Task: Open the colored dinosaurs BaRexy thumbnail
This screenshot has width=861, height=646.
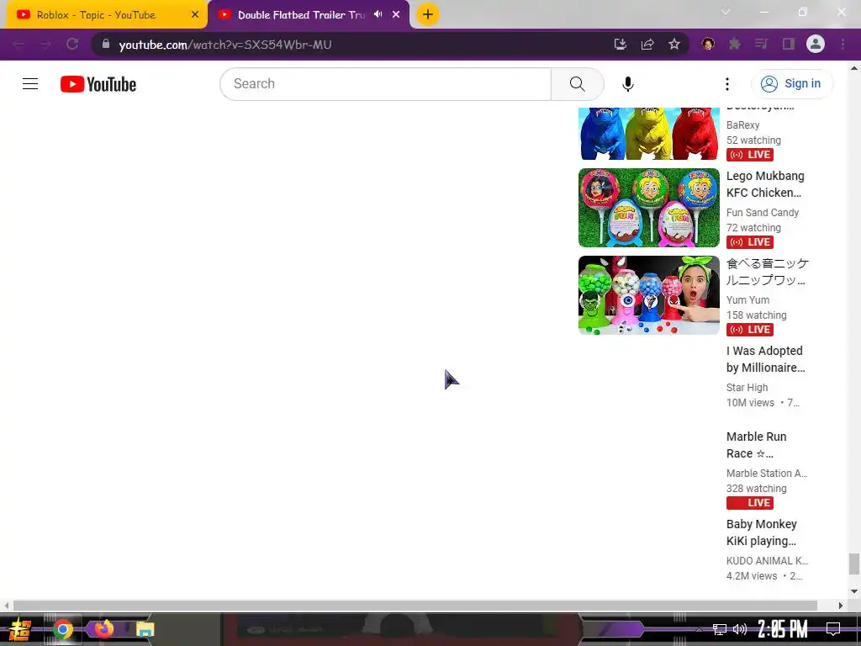Action: [648, 134]
